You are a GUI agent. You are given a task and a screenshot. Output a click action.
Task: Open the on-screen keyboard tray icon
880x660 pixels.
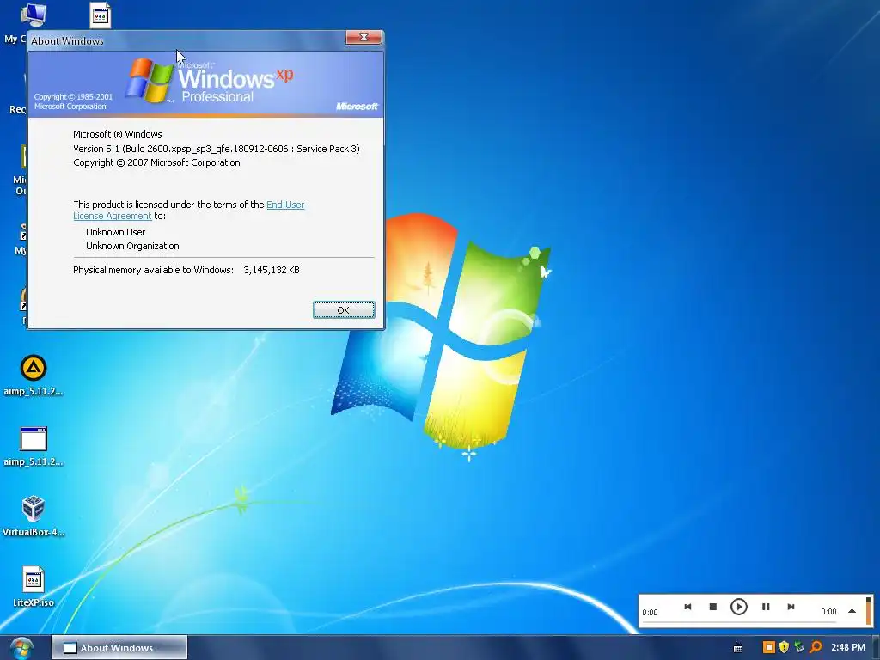737,648
